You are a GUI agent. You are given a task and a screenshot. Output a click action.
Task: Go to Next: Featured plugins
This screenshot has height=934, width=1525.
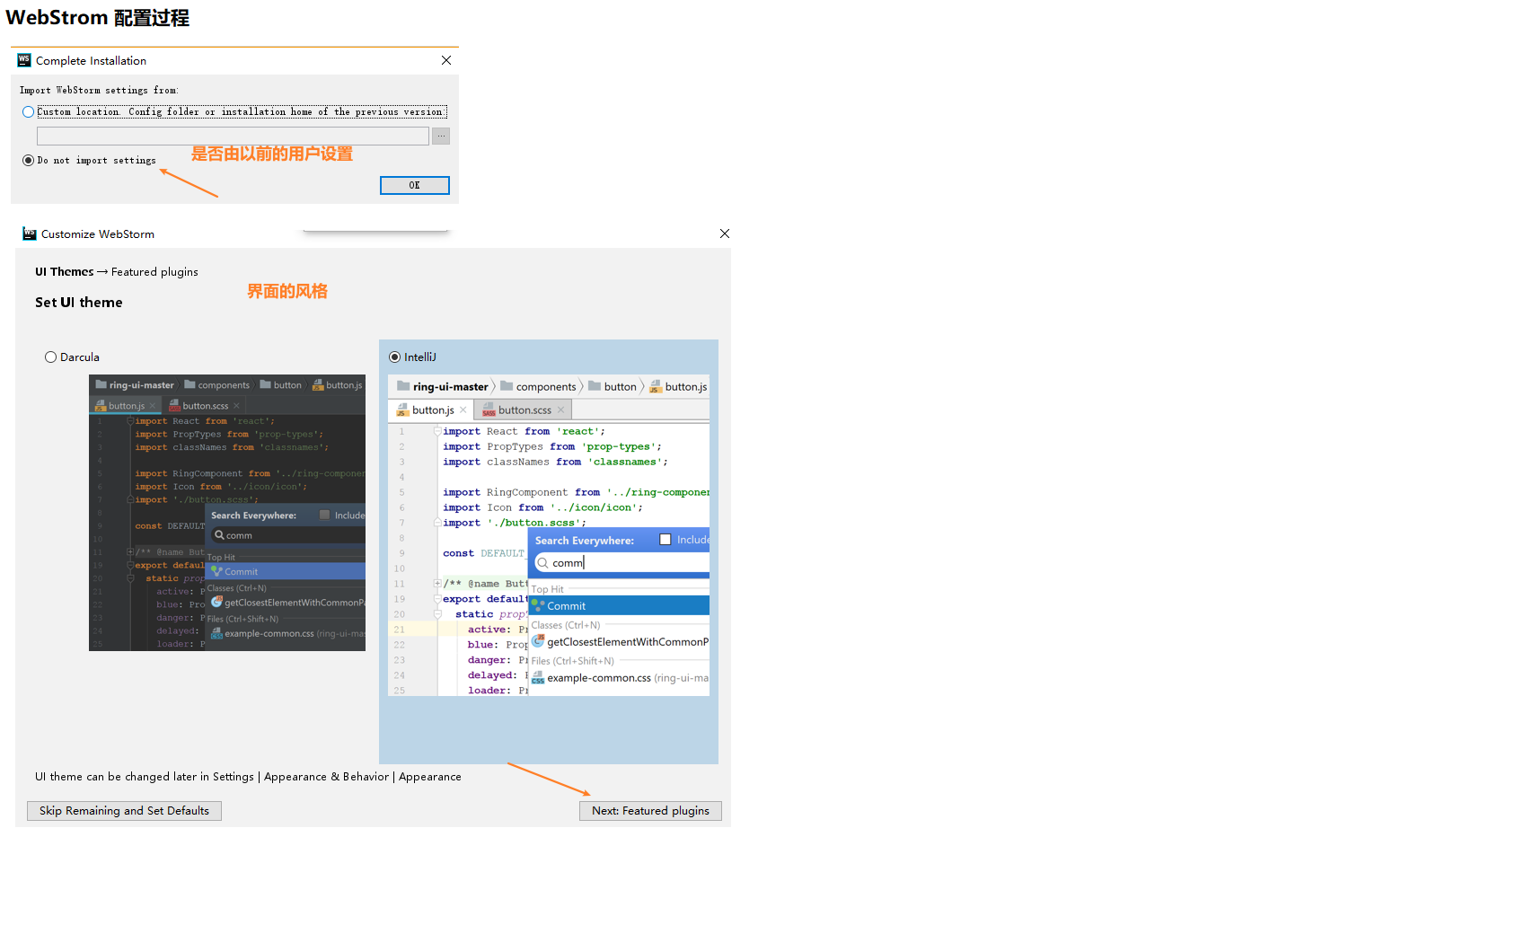pyautogui.click(x=650, y=811)
